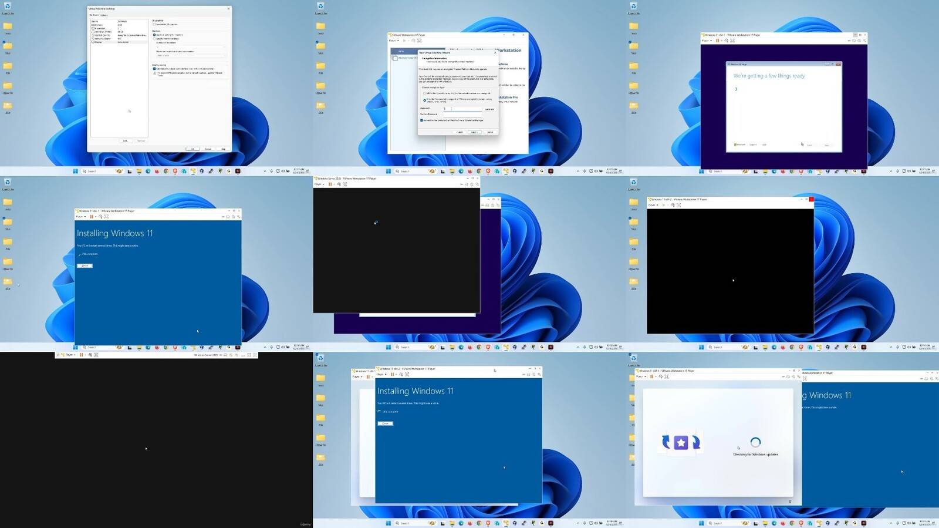Select Network Adapter in the hardware list
The width and height of the screenshot is (939, 528).
click(119, 39)
